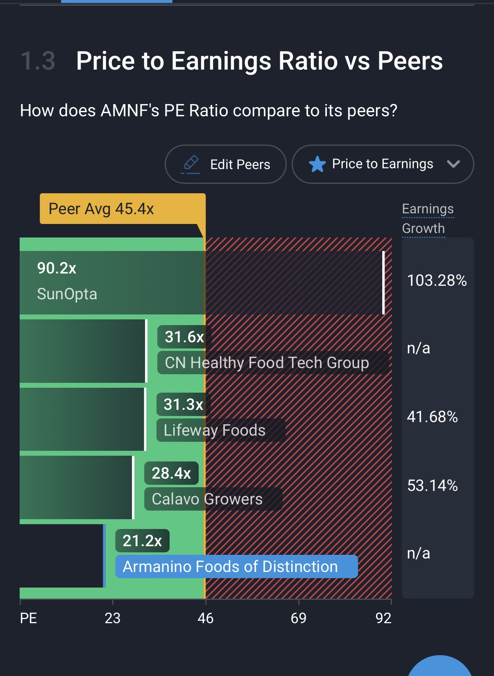Open the Price to Earnings dropdown

(383, 164)
